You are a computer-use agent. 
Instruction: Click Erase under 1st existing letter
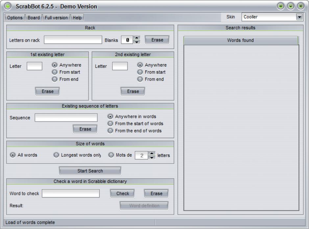(47, 91)
